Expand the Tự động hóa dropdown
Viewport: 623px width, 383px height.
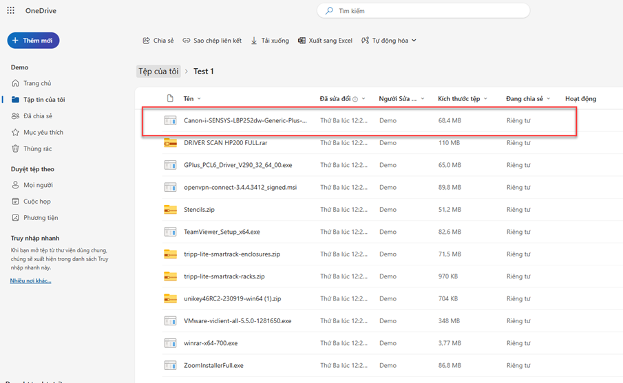click(414, 41)
